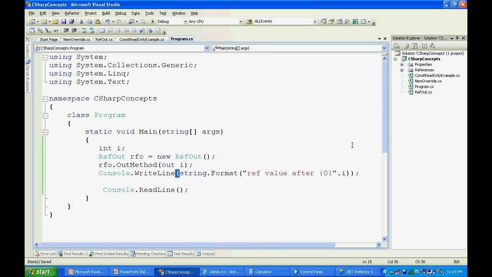
Task: Click View Code icon in Solution Explorer
Action: point(424,46)
